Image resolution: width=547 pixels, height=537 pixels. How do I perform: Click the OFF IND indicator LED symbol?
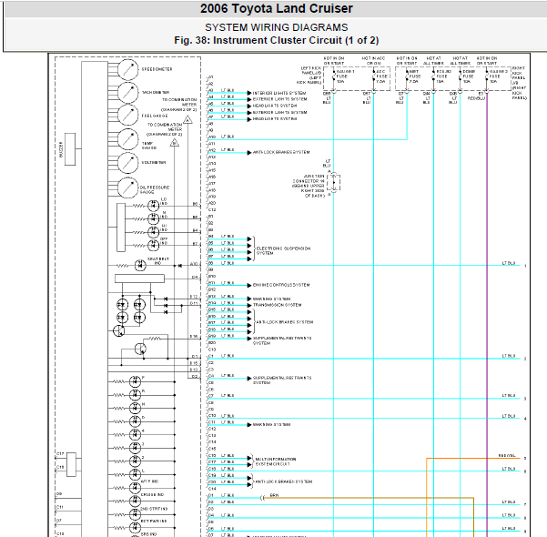click(153, 246)
